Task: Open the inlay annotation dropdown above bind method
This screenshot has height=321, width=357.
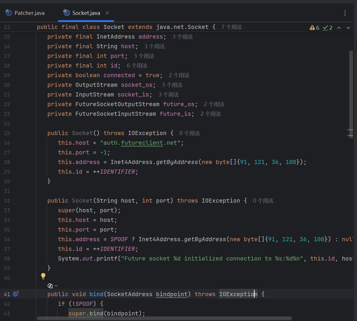Action: click(53, 286)
